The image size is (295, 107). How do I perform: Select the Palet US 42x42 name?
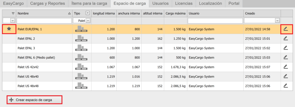pos(28,67)
